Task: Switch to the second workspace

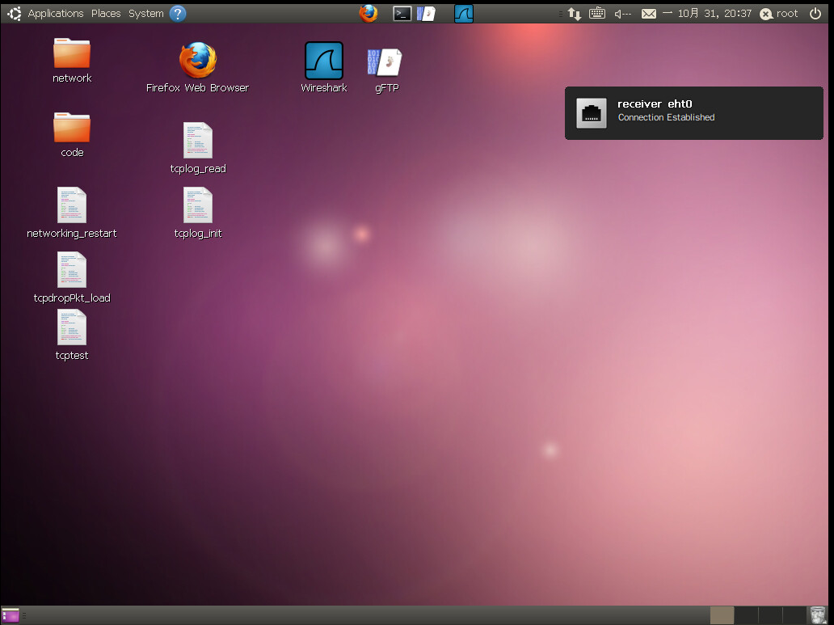Action: [x=746, y=615]
